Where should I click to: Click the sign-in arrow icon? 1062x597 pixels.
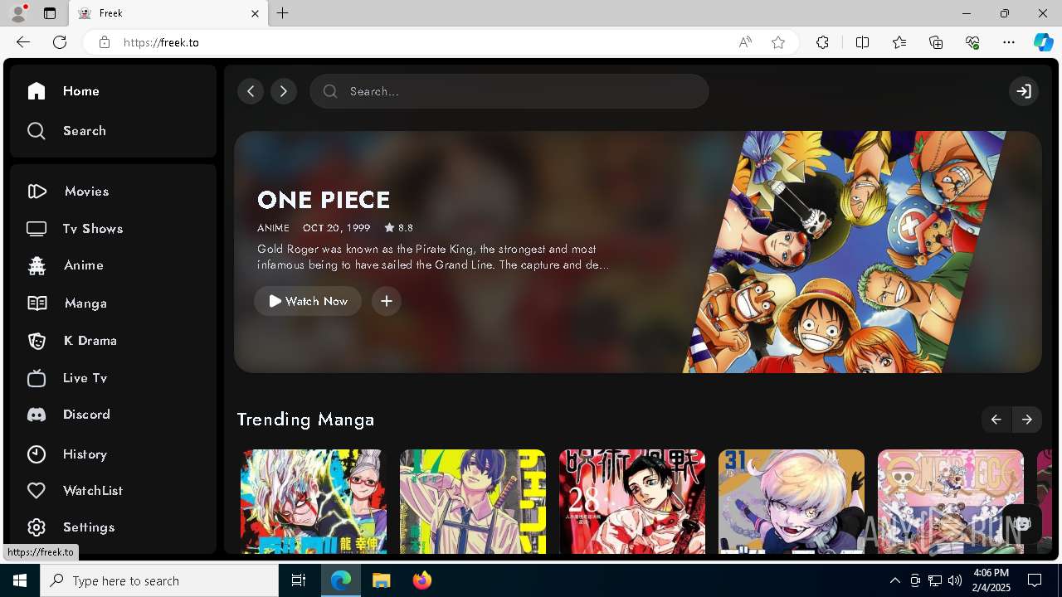coord(1024,91)
